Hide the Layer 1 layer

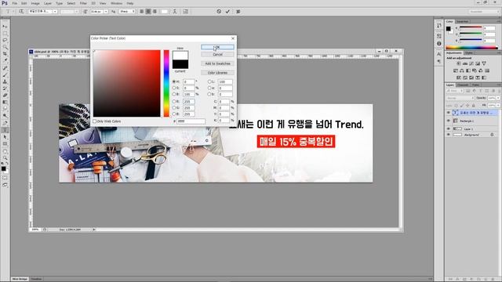tap(448, 128)
